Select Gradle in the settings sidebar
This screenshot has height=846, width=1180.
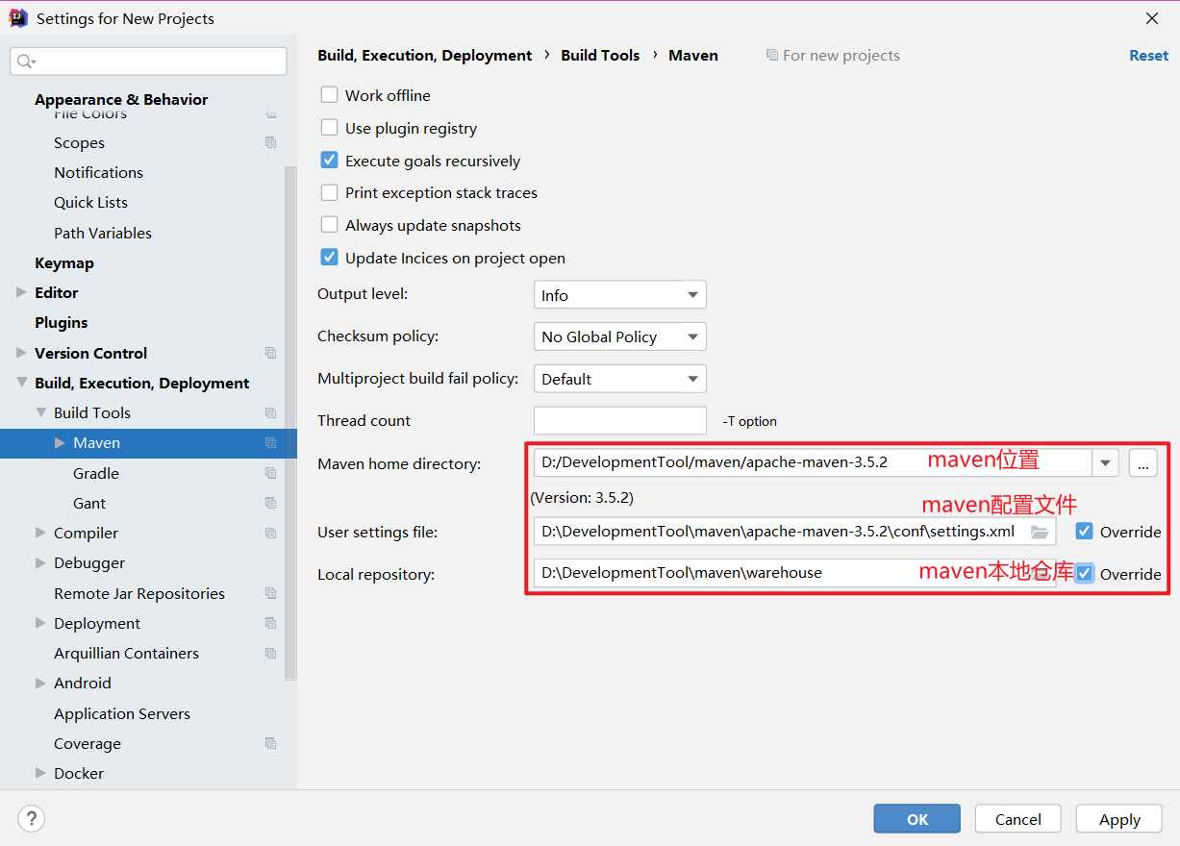pyautogui.click(x=96, y=473)
